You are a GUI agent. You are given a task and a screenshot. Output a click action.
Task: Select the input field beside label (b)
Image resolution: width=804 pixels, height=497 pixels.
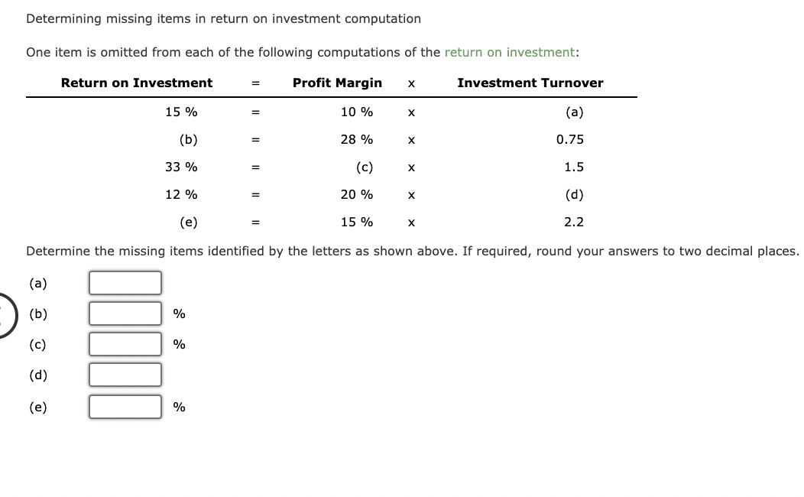tap(125, 313)
